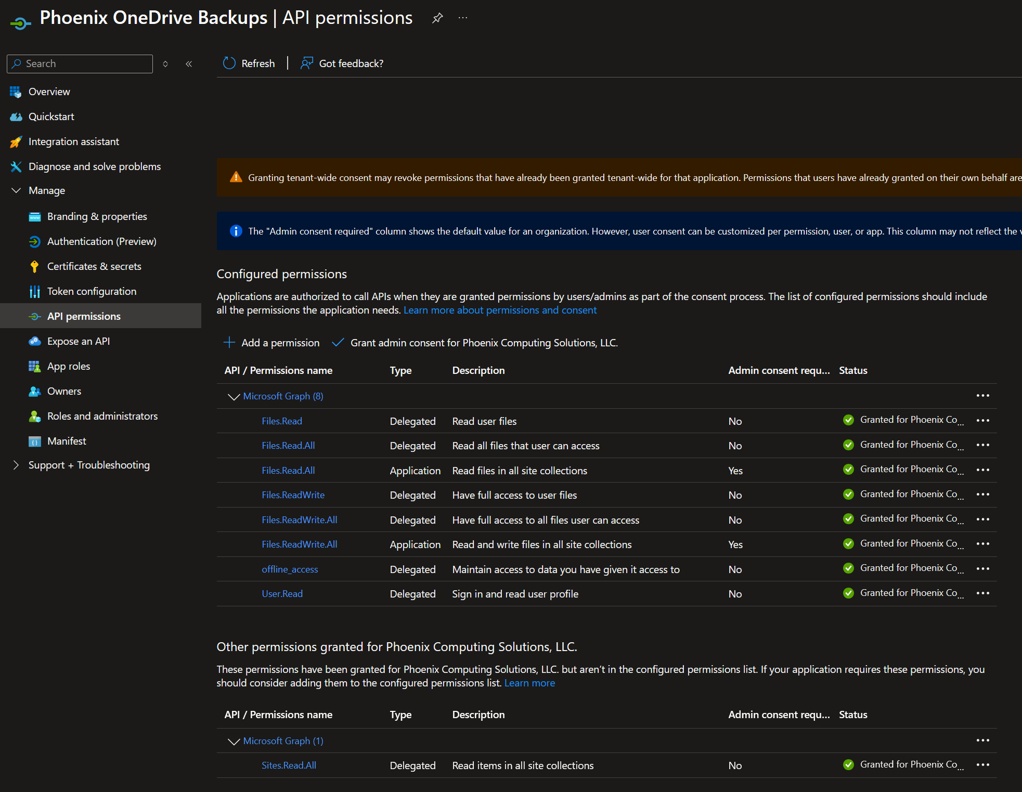Click the Token configuration icon
1022x792 pixels.
click(34, 291)
